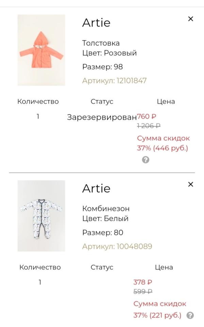The width and height of the screenshot is (204, 327).
Task: Tap the Artie brand above Толстовка
Action: 96,23
